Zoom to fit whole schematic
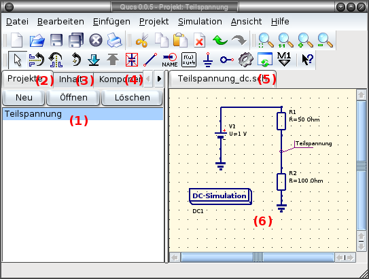The width and height of the screenshot is (369, 279). 266,41
